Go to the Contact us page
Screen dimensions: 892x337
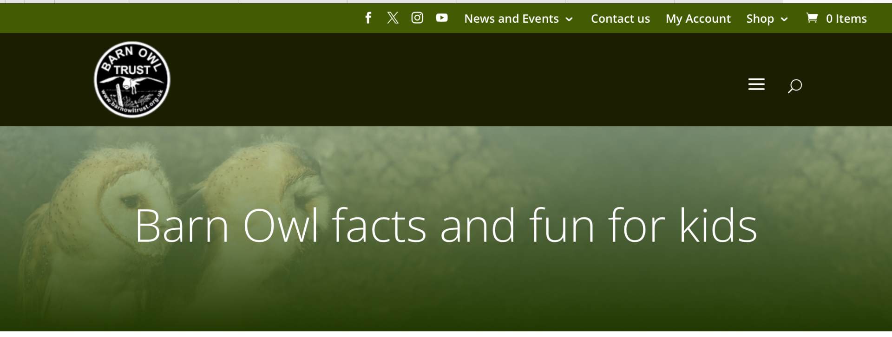pos(620,19)
